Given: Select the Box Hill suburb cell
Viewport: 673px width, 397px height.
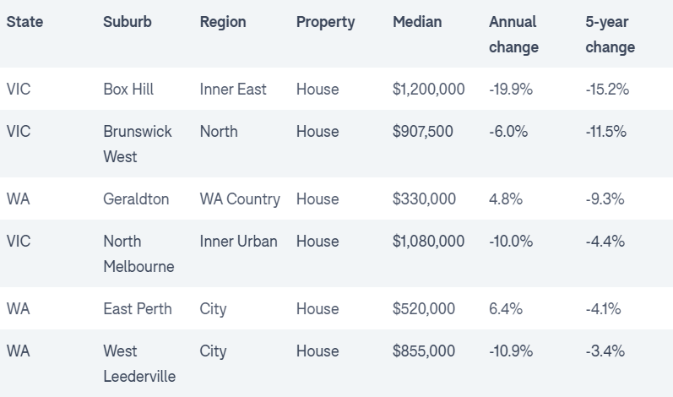Looking at the screenshot, I should tap(128, 90).
